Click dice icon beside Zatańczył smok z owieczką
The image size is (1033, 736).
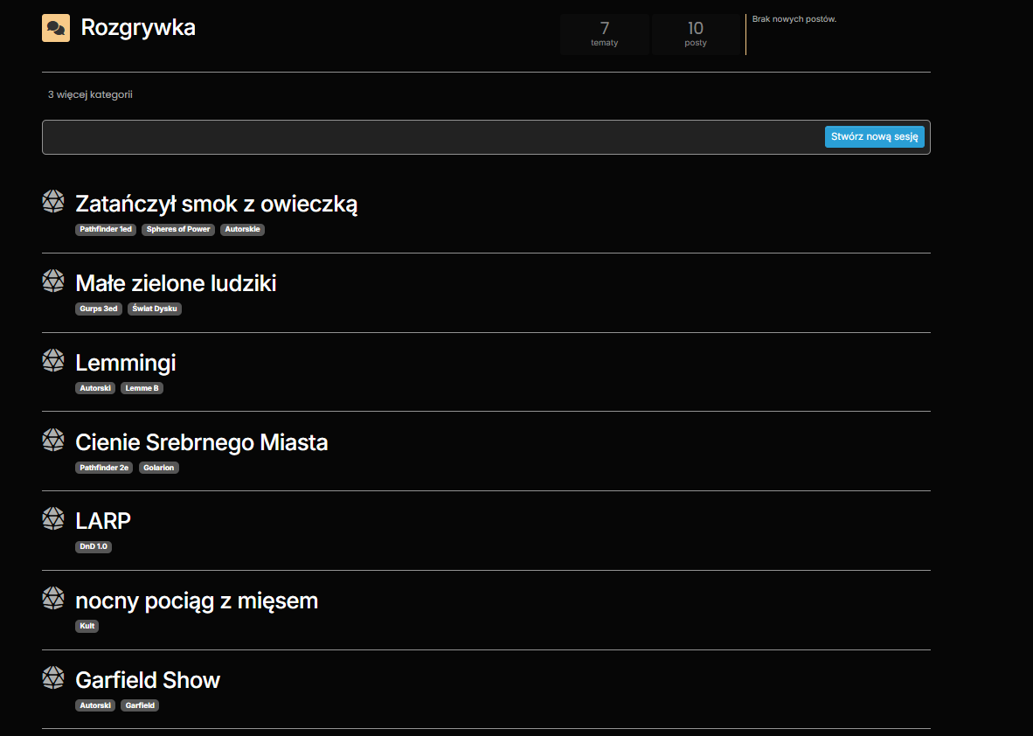pos(53,202)
